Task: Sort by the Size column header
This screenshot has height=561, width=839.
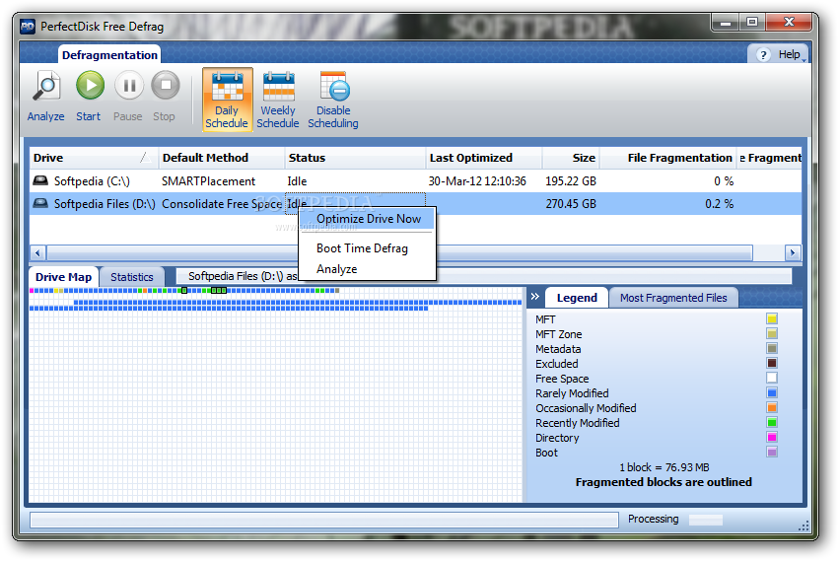Action: (571, 158)
